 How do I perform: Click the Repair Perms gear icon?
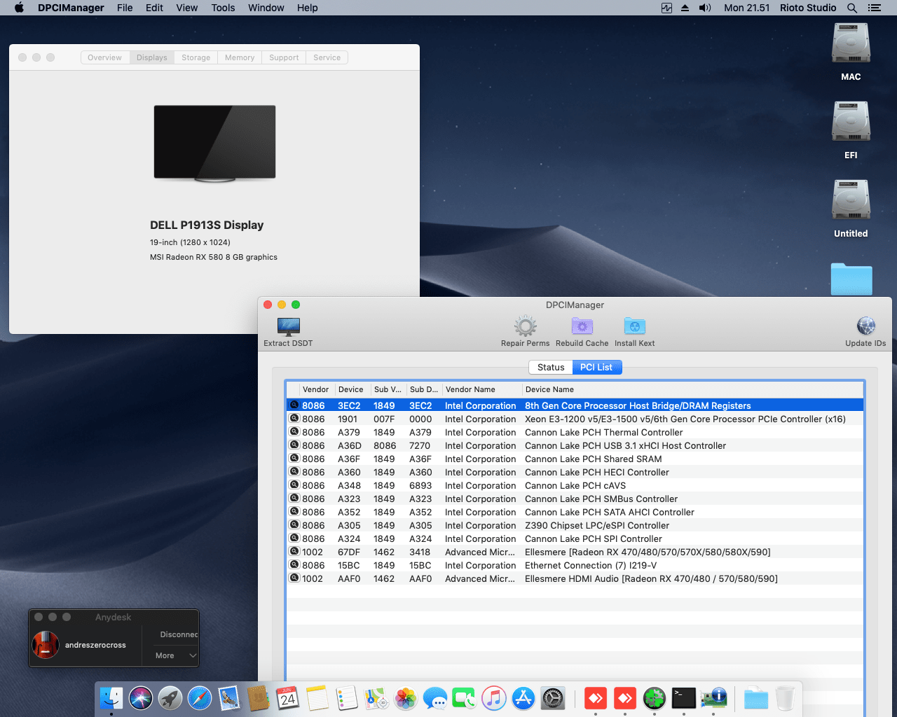(525, 326)
